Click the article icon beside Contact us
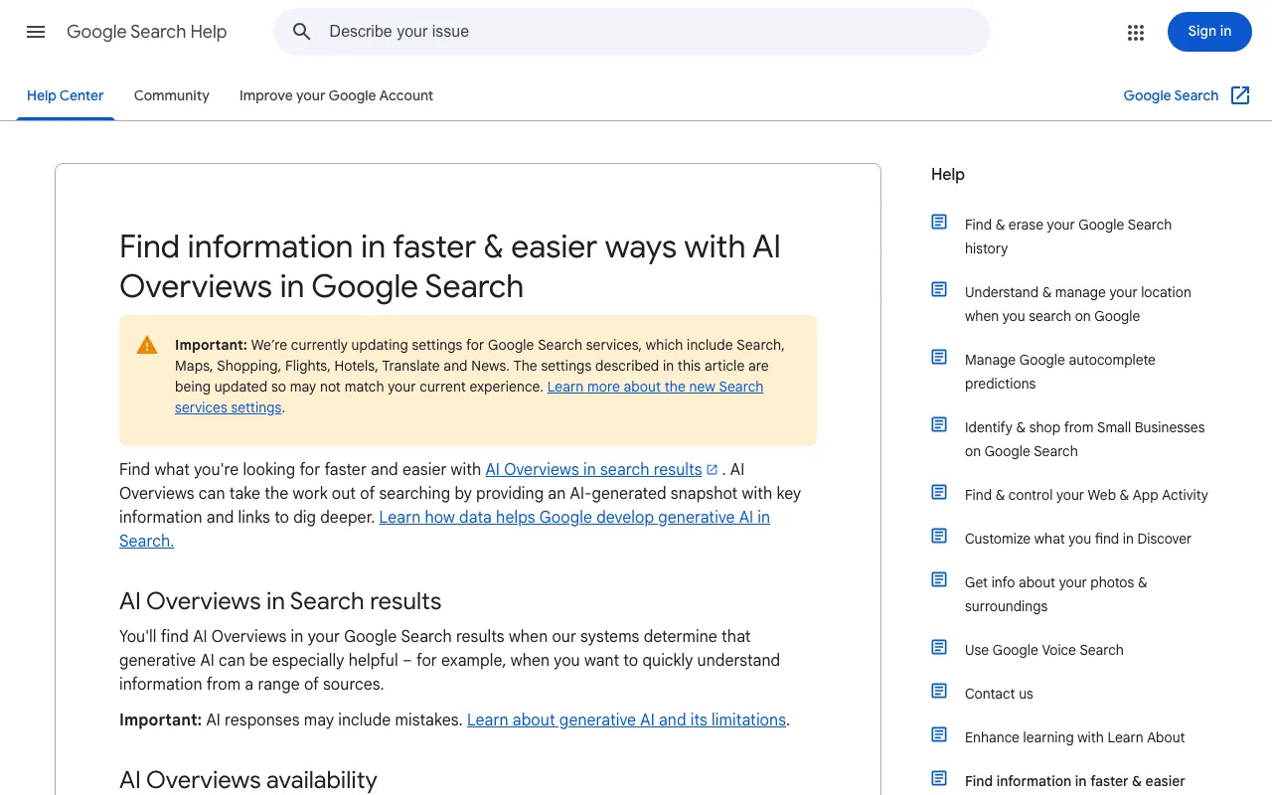 (x=939, y=691)
